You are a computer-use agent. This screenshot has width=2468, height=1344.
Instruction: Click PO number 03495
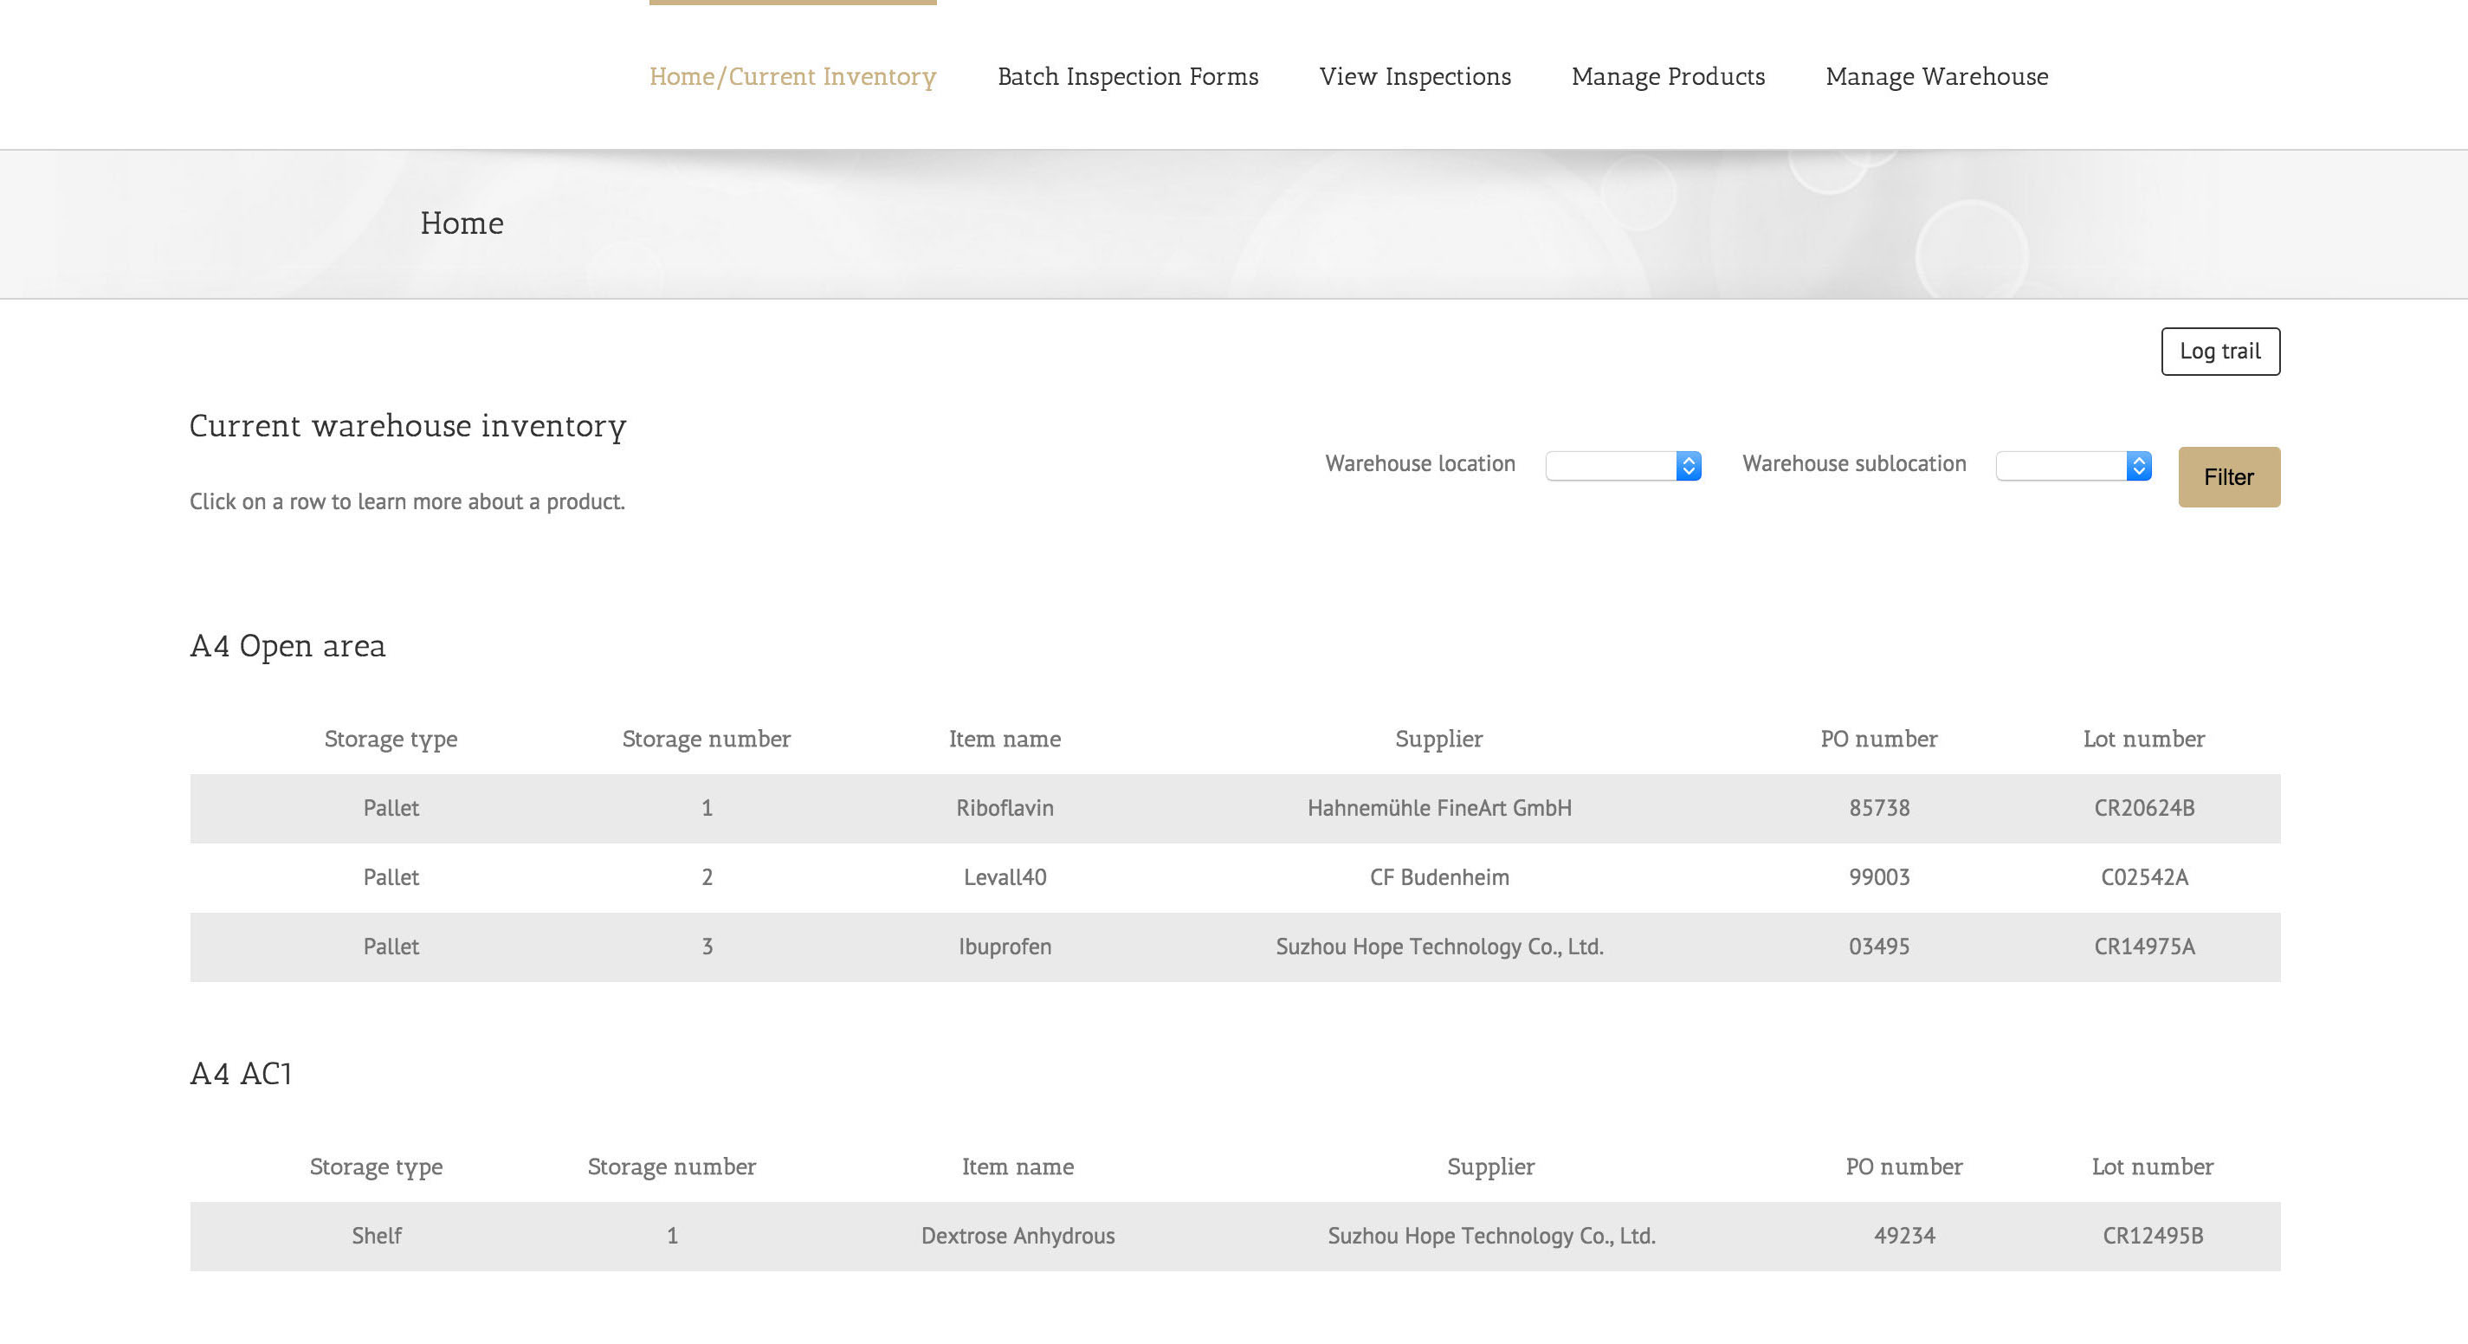point(1879,947)
